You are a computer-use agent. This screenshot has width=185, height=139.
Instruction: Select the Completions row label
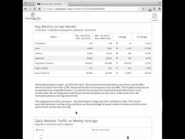40,44
